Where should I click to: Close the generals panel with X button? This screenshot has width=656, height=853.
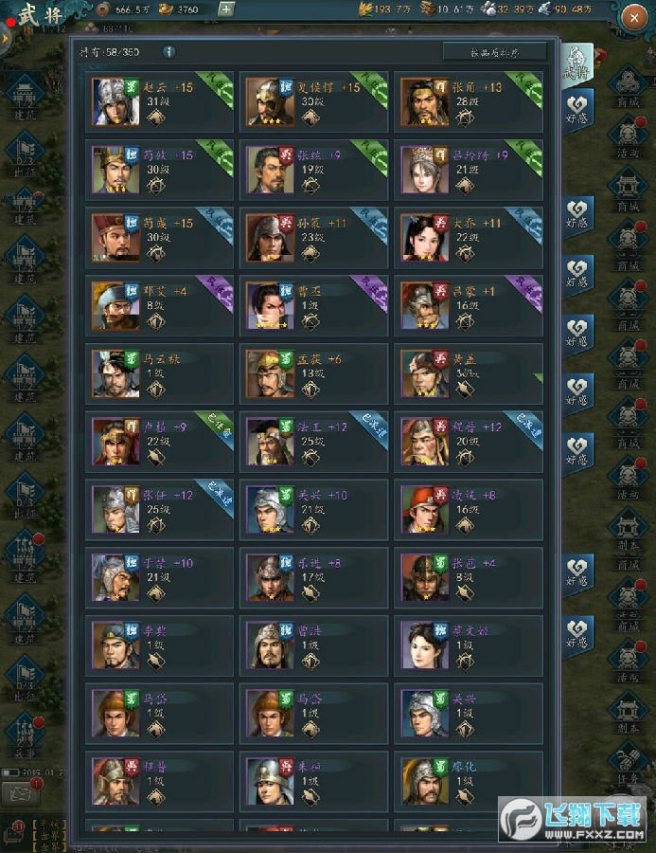(633, 18)
